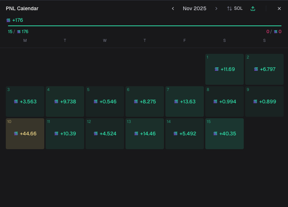Open highlighted day 10 cell +44.66
288x207 pixels.
click(25, 134)
